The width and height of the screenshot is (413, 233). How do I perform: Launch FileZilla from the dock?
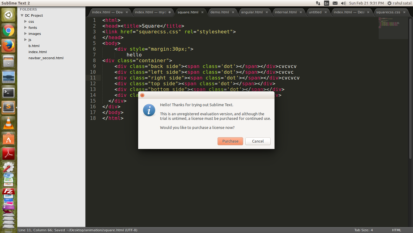click(x=8, y=191)
